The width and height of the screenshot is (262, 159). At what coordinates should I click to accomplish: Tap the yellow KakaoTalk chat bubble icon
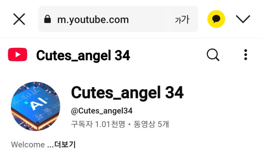(x=216, y=19)
